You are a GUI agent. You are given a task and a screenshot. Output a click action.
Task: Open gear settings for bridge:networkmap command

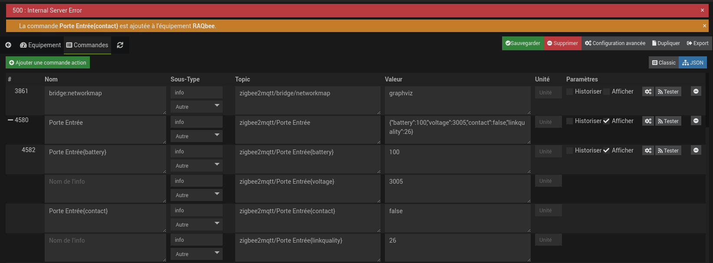click(648, 91)
